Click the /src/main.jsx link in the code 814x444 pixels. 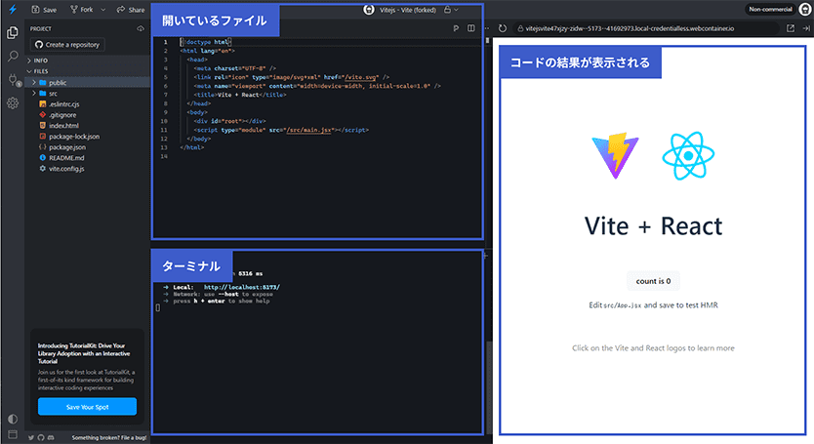[308, 130]
